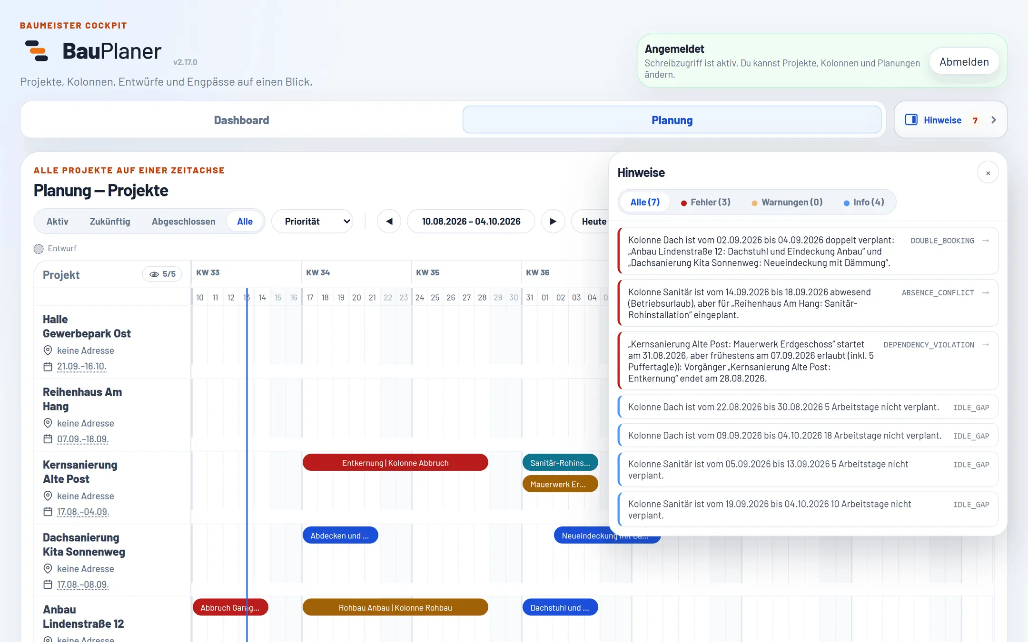
Task: Click location pin icon for Reihenhaus Am Hang
Action: 48,423
